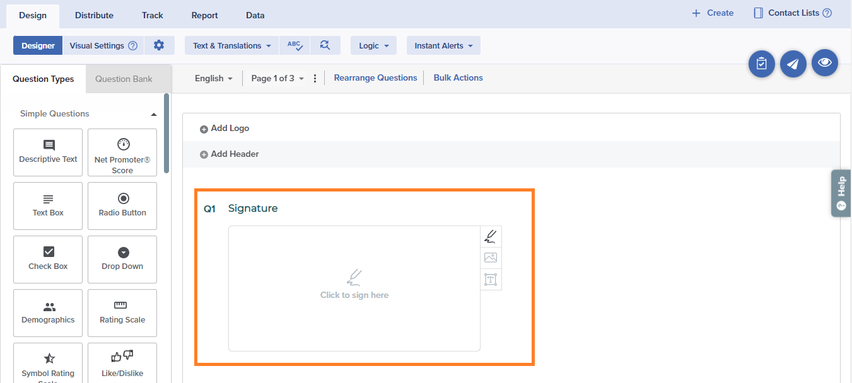The width and height of the screenshot is (852, 383).
Task: Click the refresh translations icon
Action: (325, 45)
